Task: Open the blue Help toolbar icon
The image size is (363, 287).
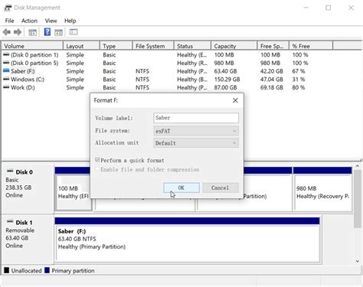Action: [x=47, y=32]
